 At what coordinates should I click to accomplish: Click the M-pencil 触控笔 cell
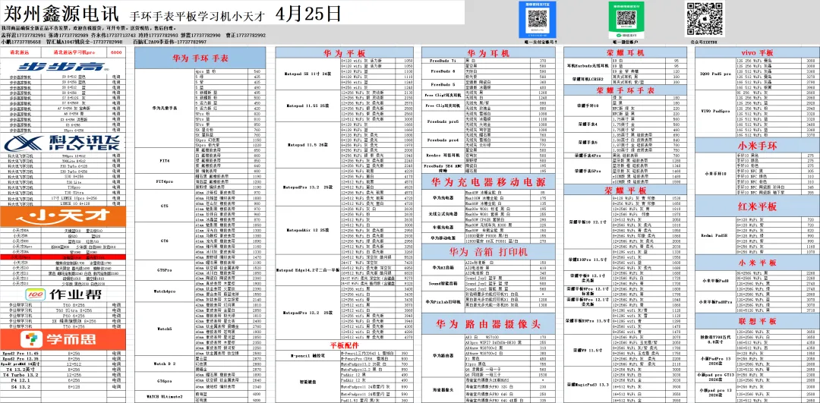(308, 355)
